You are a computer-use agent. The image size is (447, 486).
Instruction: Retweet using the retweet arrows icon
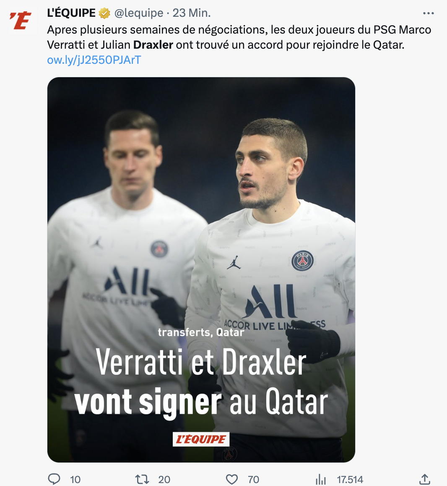(142, 479)
